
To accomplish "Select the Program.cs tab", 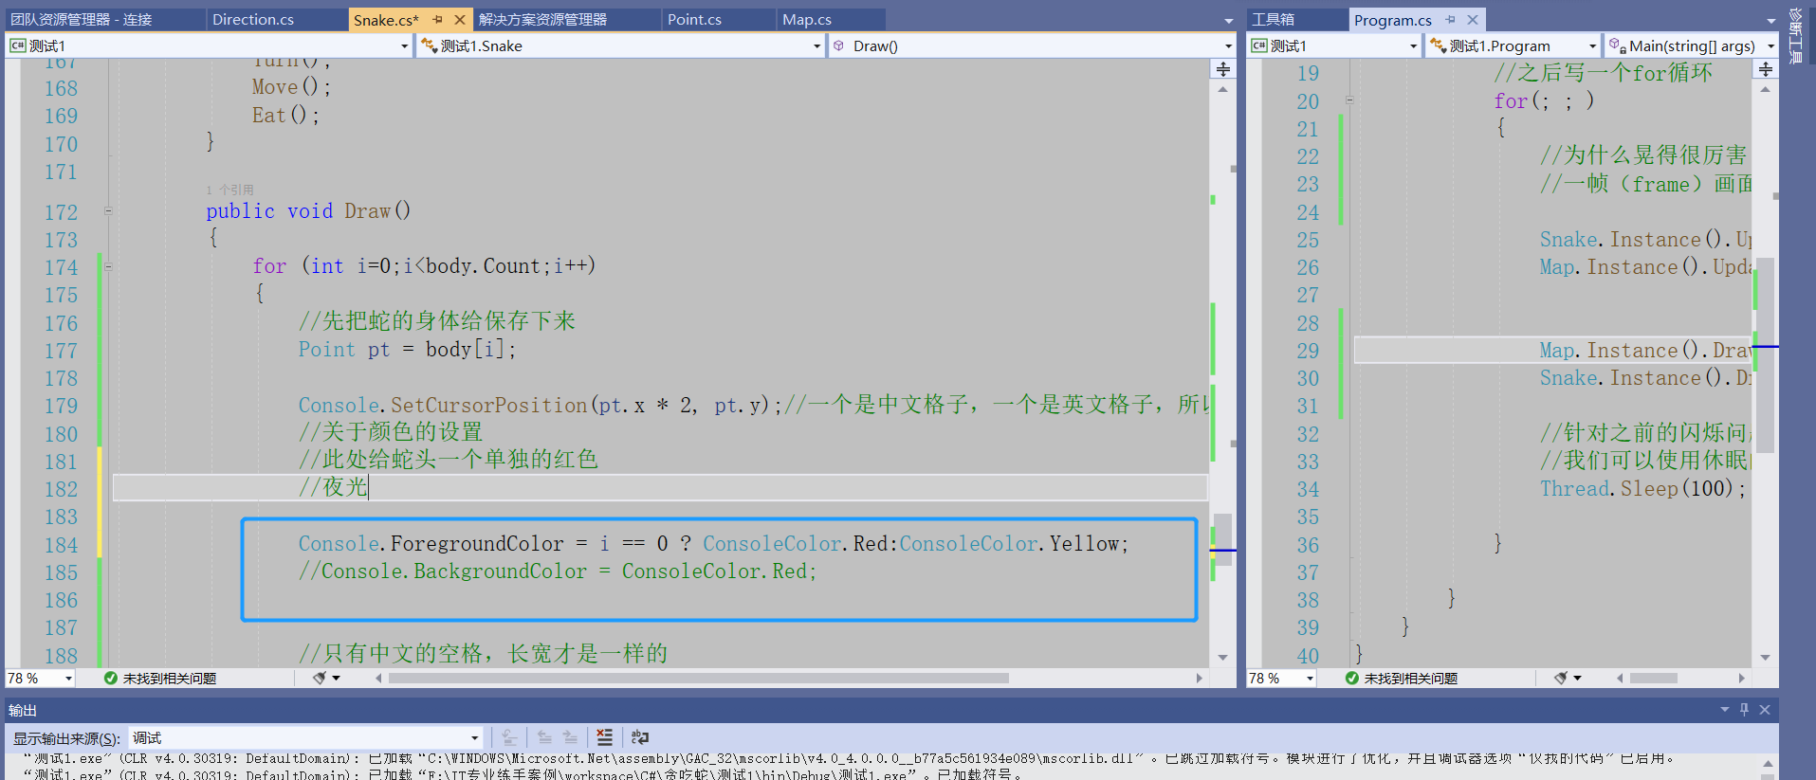I will pos(1392,20).
